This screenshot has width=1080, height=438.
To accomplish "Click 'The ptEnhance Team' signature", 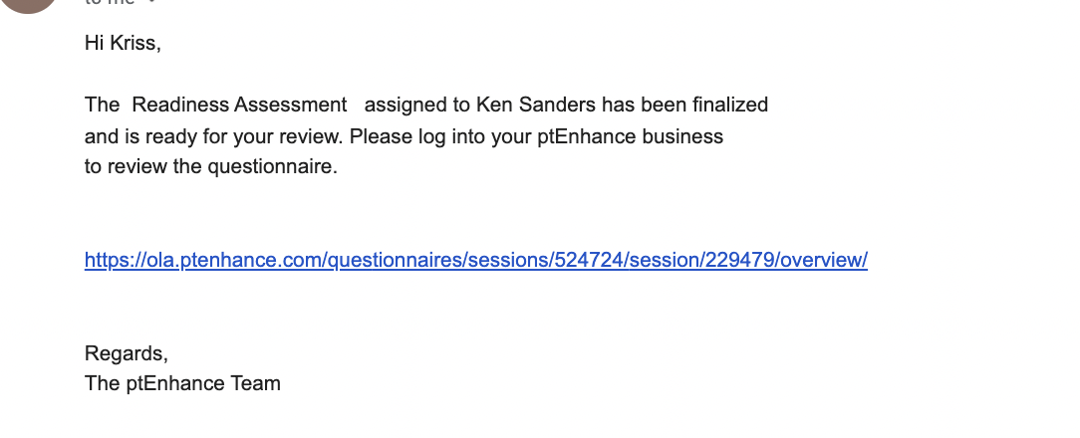I will point(182,383).
